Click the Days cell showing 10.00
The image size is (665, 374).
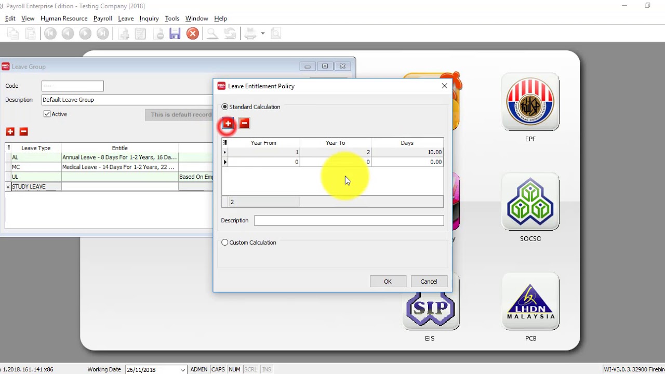407,152
